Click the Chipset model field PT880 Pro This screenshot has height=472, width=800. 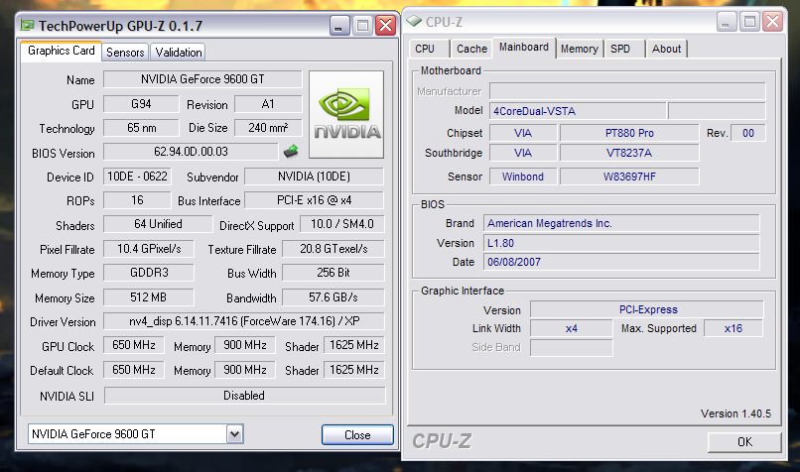pyautogui.click(x=629, y=133)
